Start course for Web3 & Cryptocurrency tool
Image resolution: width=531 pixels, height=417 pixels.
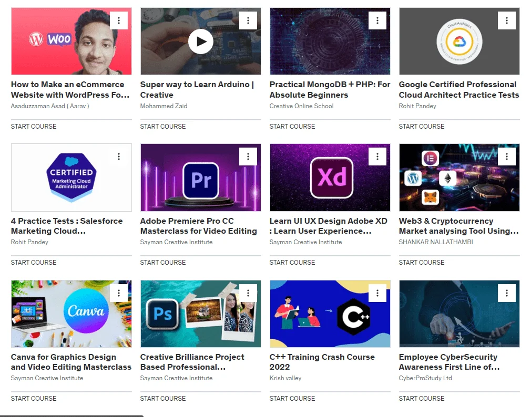[x=422, y=263]
